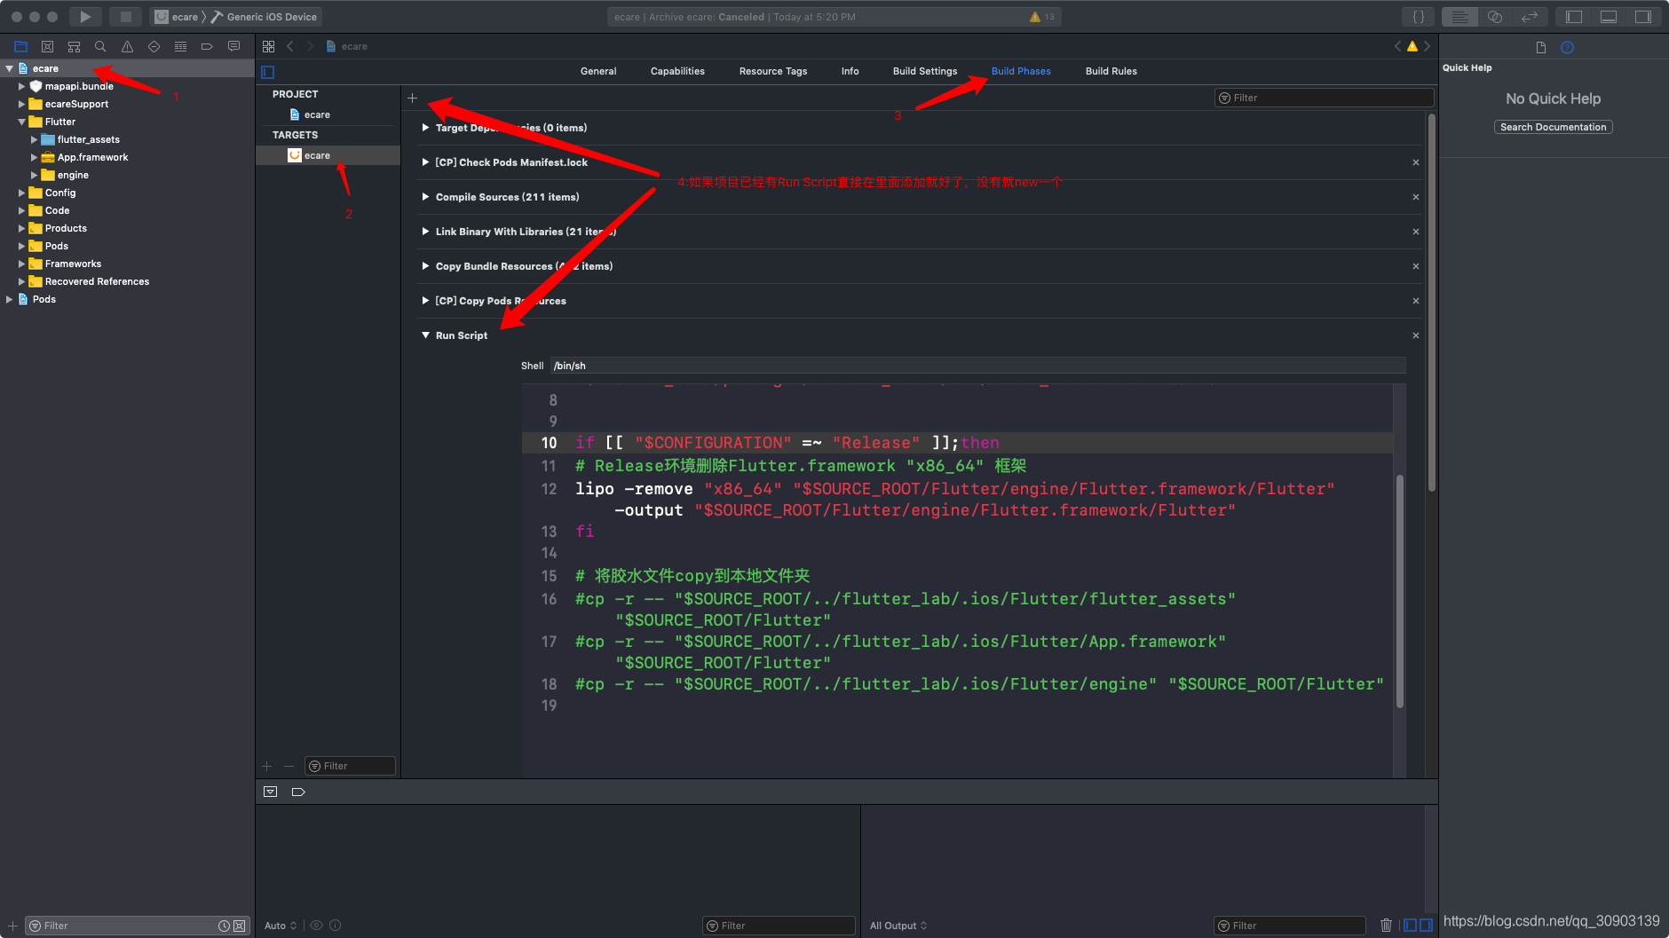Click the trash icon to clear console
This screenshot has width=1669, height=938.
[x=1386, y=925]
